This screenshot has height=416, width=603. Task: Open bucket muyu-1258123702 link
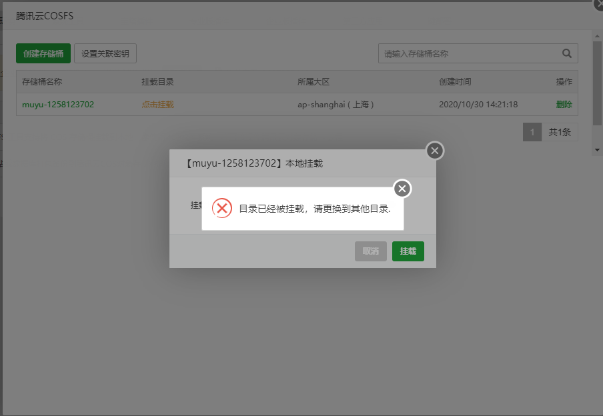click(58, 105)
